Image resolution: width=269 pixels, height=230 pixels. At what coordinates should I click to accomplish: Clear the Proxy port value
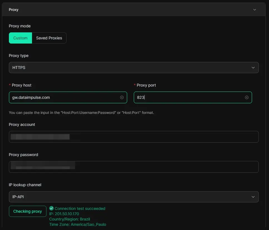(x=247, y=97)
